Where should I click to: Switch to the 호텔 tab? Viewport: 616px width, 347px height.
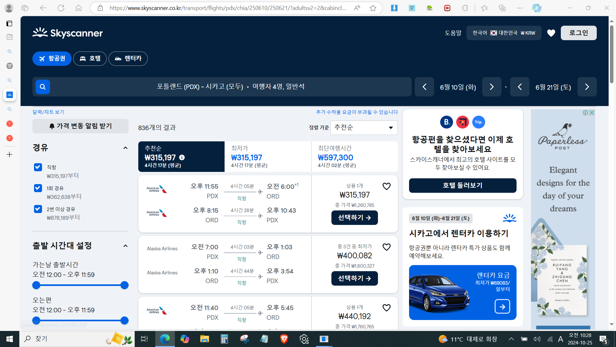coord(90,58)
